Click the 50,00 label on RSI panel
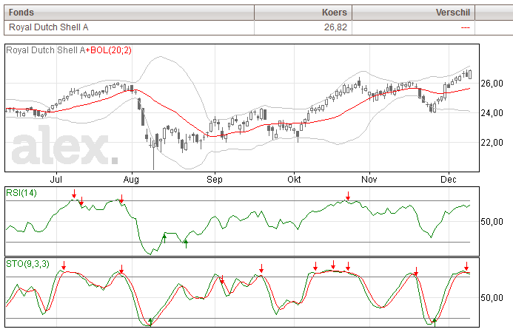The height and width of the screenshot is (332, 513). tap(492, 222)
